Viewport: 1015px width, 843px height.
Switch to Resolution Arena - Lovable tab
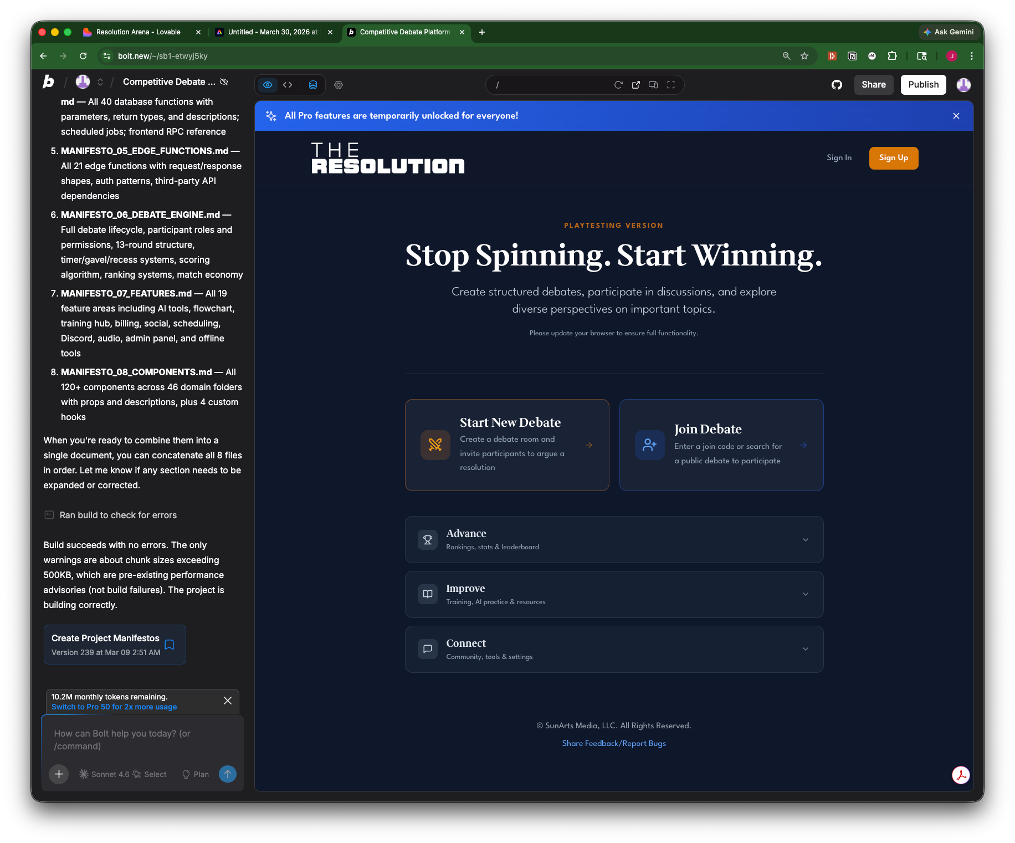coord(138,32)
